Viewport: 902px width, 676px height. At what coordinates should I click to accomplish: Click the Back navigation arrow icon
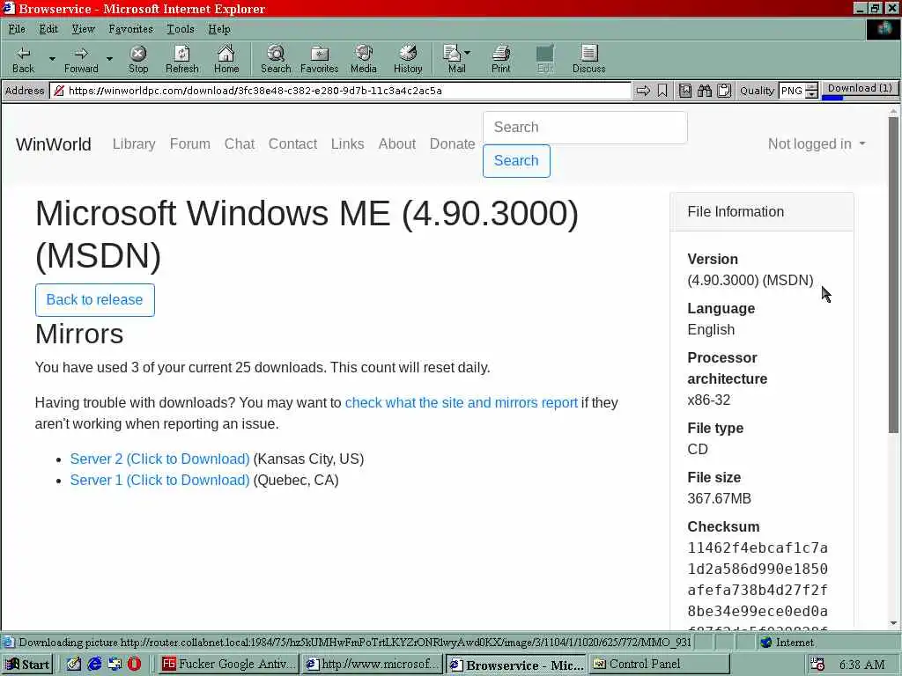(x=24, y=54)
